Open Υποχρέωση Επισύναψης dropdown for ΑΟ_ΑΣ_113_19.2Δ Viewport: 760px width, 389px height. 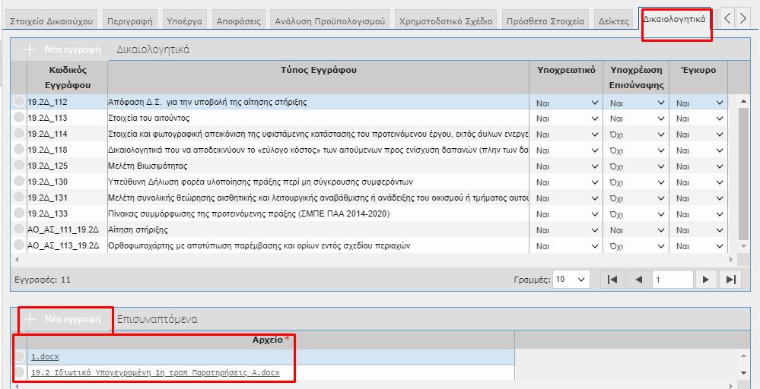coord(637,246)
